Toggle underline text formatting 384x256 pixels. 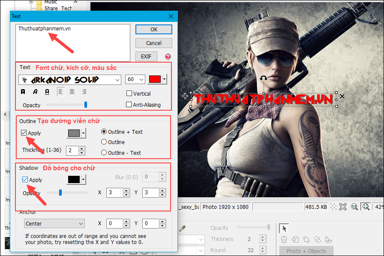[47, 91]
